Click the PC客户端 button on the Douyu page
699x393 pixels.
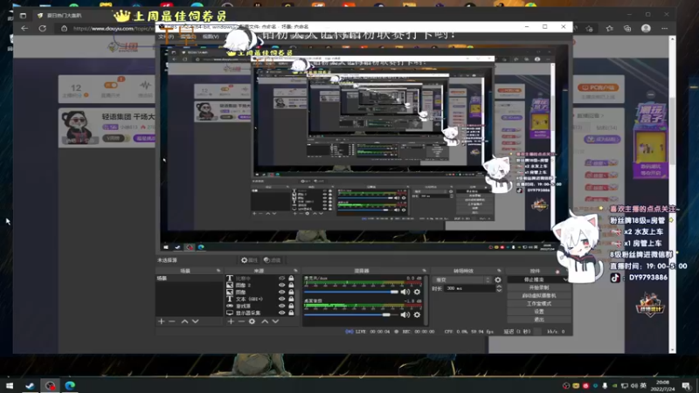pyautogui.click(x=599, y=87)
